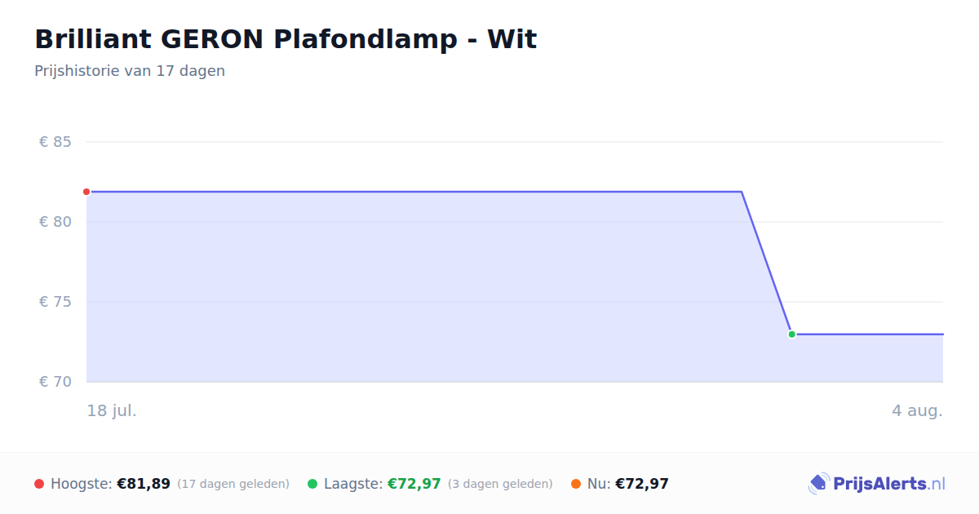
Task: Select the red highest-price dot on chart
Action: pyautogui.click(x=86, y=192)
